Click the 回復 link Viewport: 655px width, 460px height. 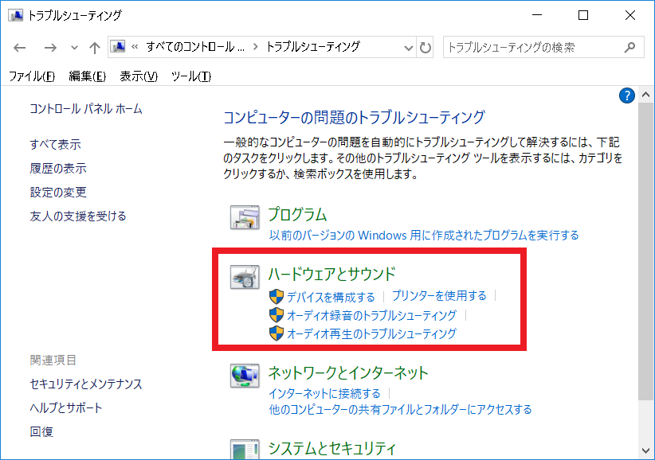(41, 431)
